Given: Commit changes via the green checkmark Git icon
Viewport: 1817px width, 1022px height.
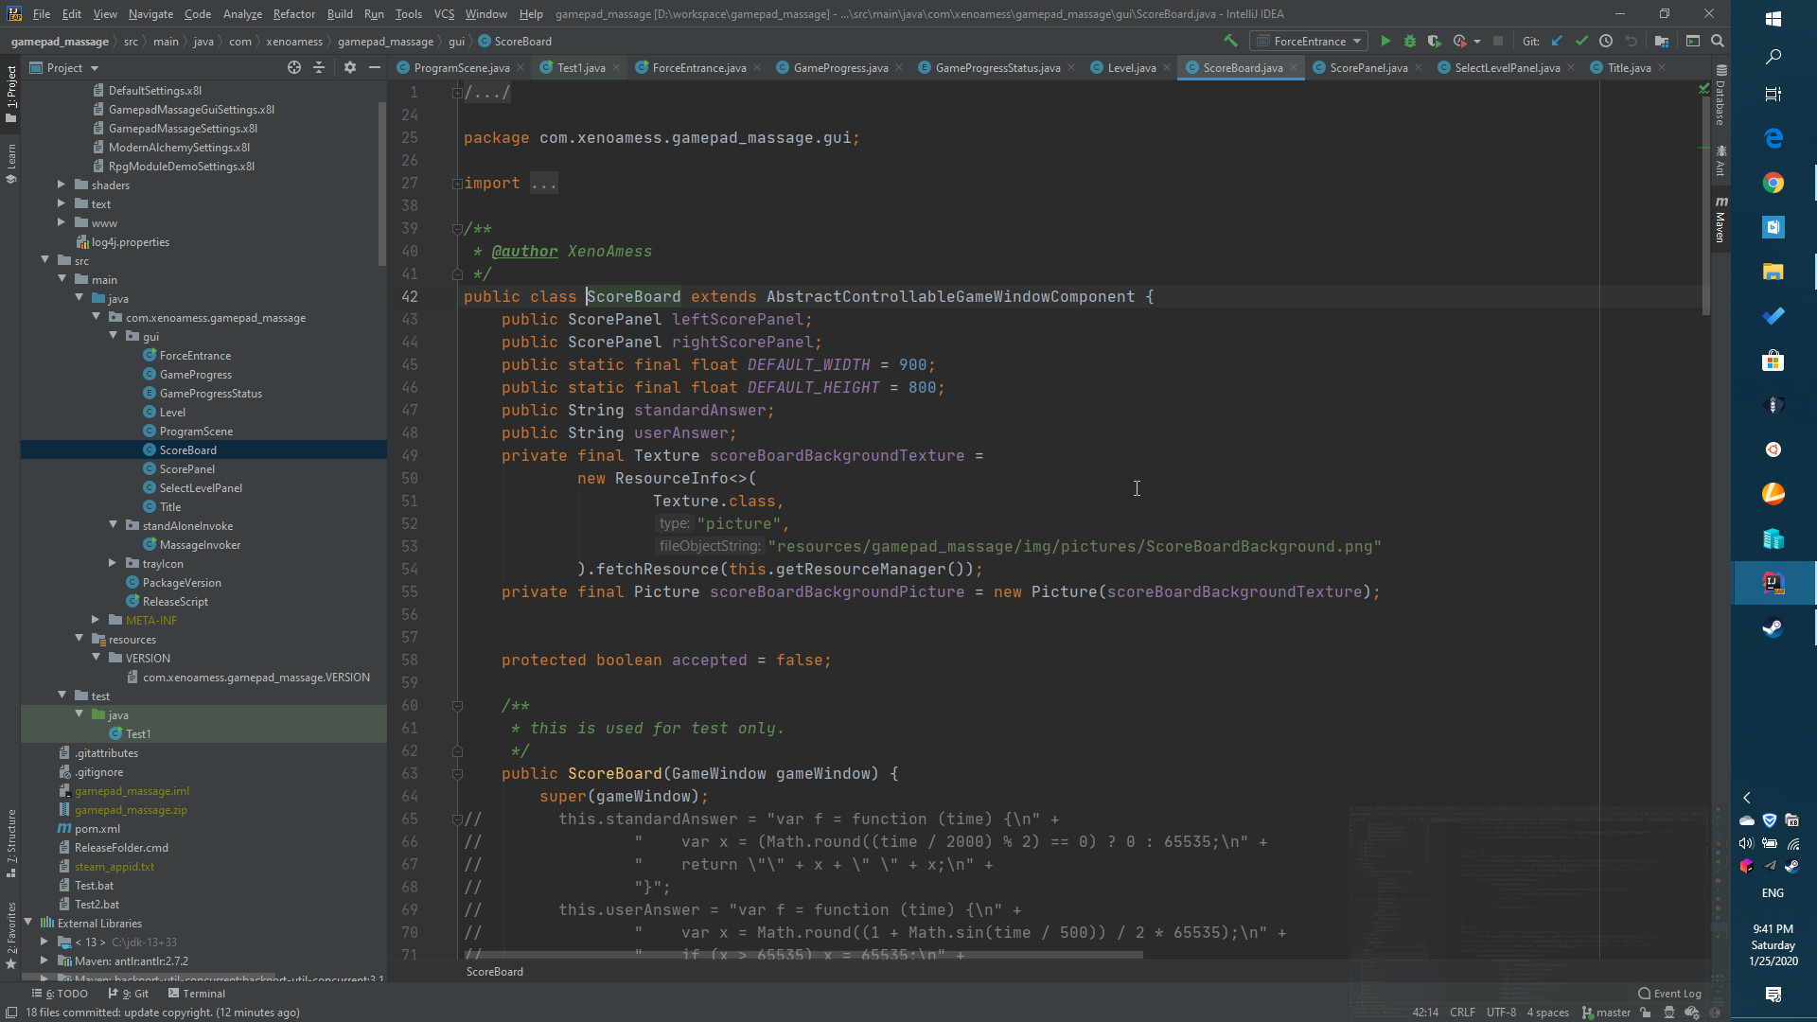Looking at the screenshot, I should click(1580, 41).
